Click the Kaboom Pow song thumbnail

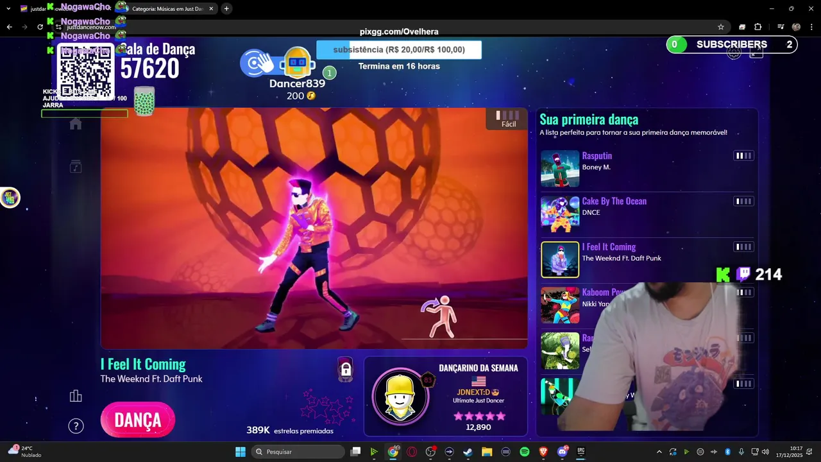[x=560, y=305]
